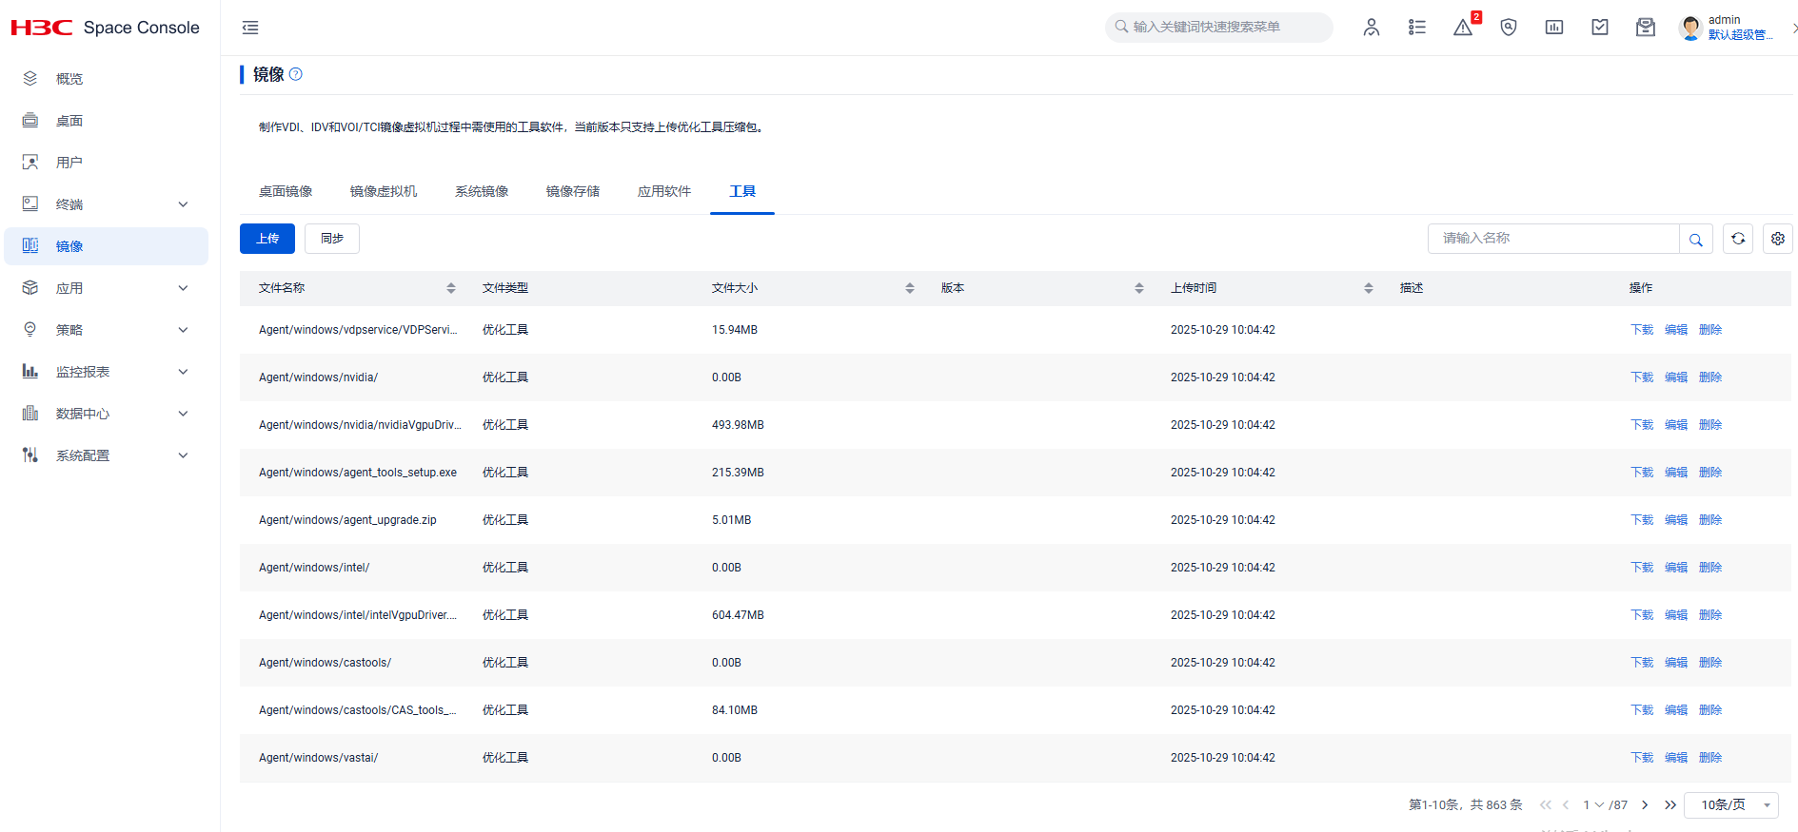Screen dimensions: 1798x832
Task: Open table column settings gear
Action: 1778,239
